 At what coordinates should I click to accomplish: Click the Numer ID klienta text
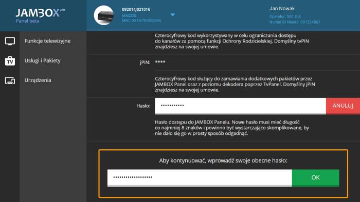295,22
